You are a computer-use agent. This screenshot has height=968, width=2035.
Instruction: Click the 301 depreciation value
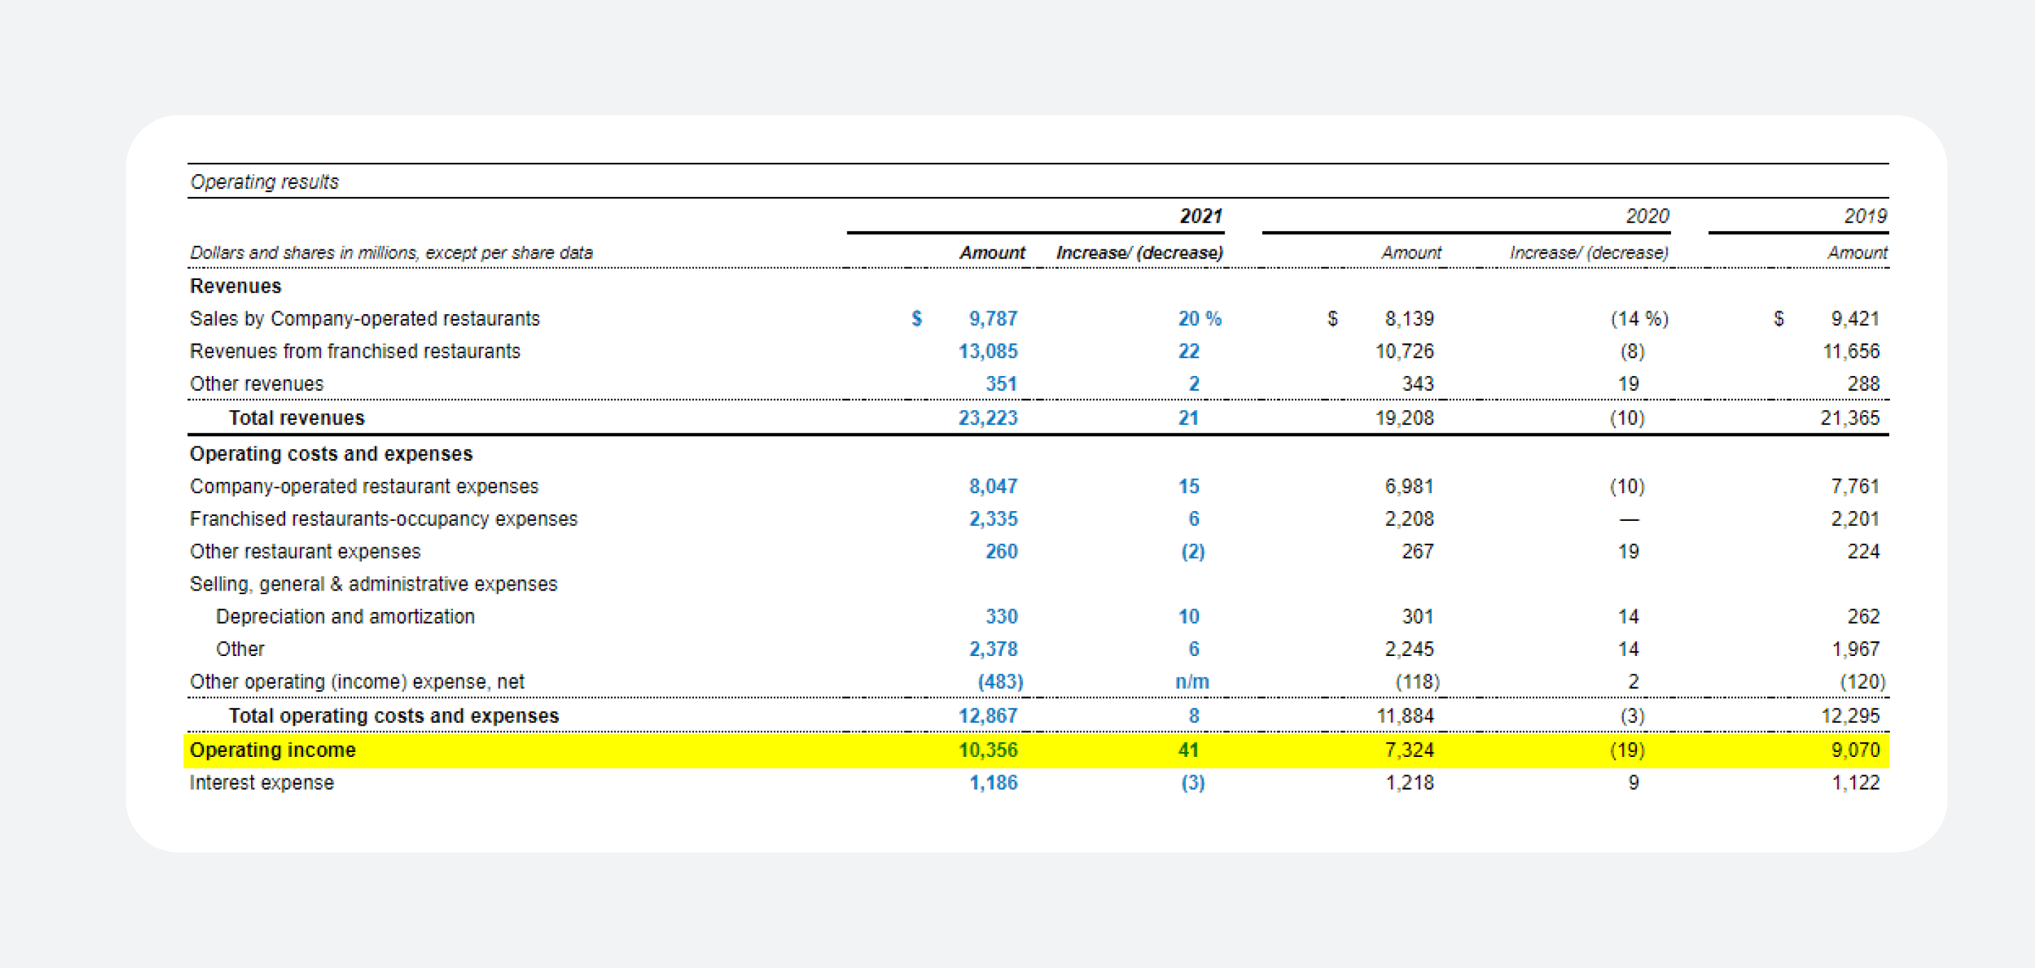point(1418,616)
